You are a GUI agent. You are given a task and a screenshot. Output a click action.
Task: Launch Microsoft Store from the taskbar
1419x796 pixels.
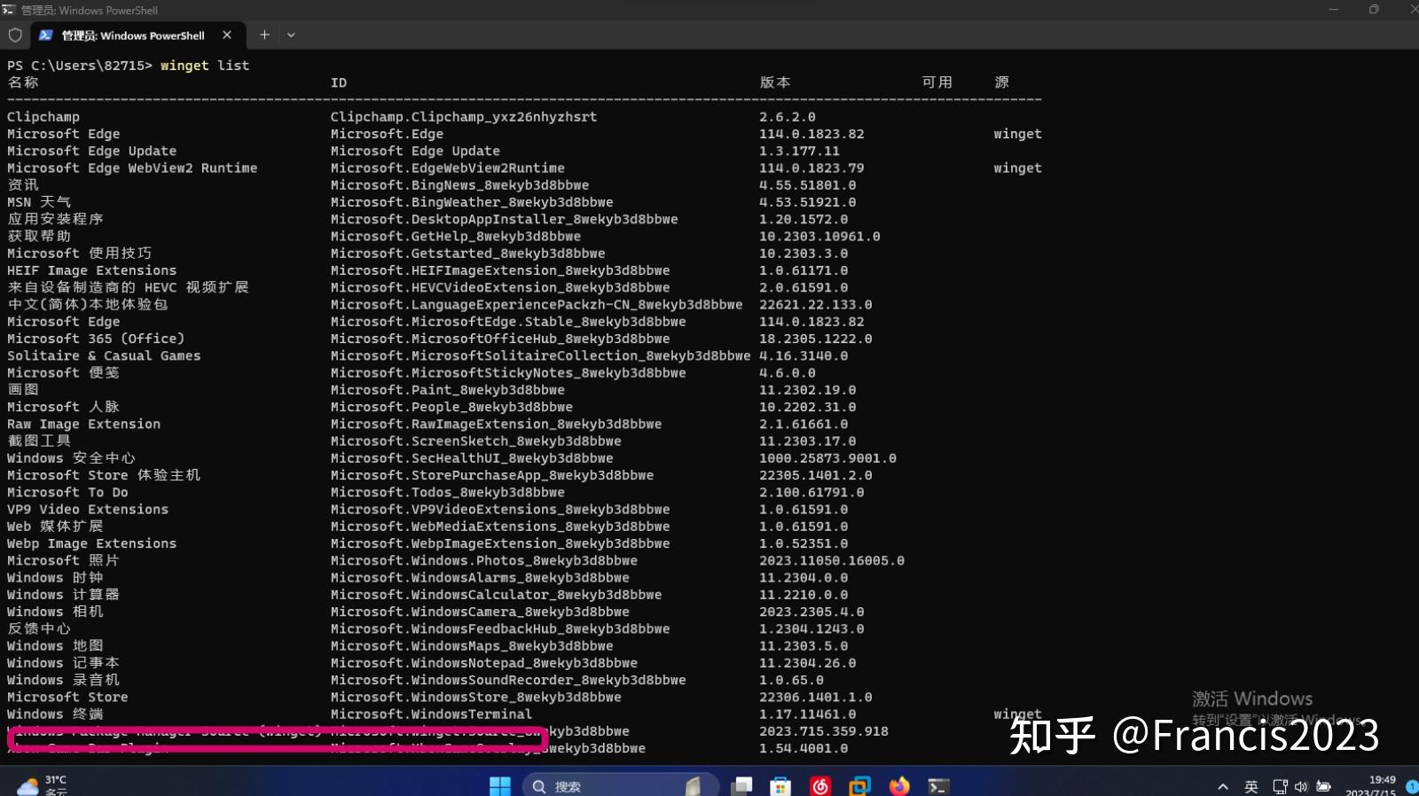(x=780, y=785)
